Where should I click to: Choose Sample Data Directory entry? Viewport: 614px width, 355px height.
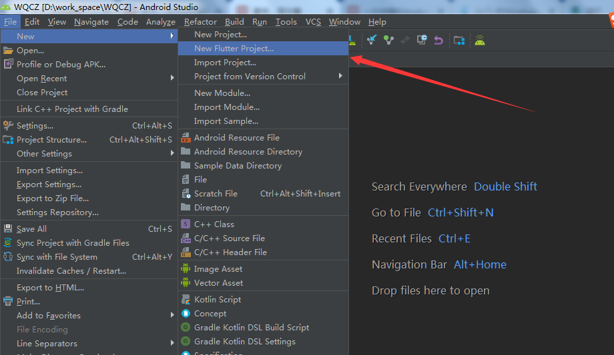pos(263,166)
